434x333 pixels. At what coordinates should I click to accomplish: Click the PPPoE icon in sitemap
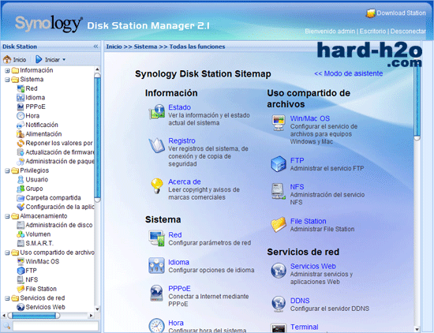tap(157, 293)
